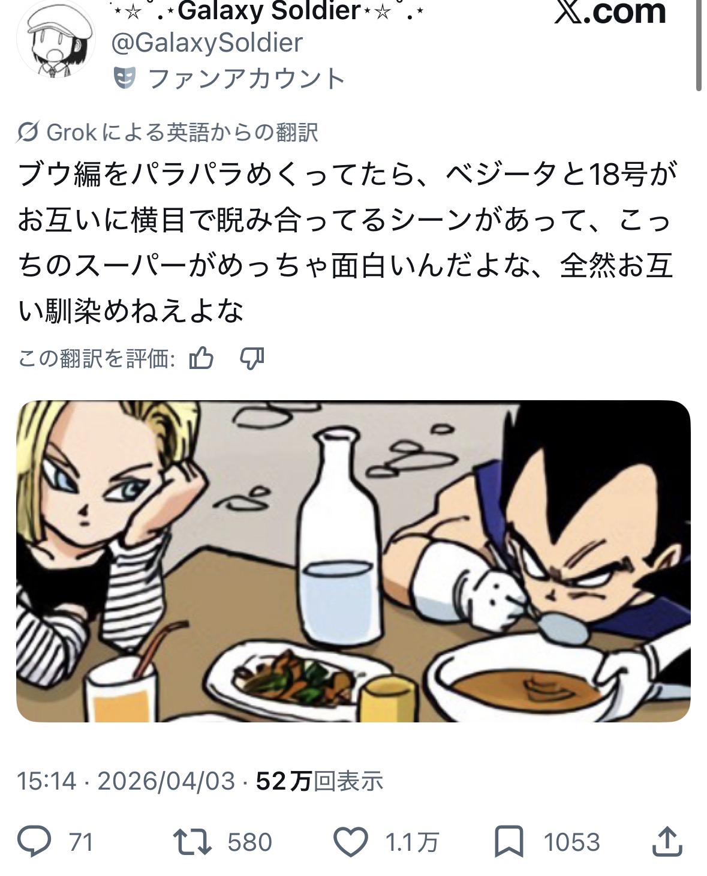Viewport: 707px width, 876px height.
Task: Click the X.com logo
Action: (609, 12)
